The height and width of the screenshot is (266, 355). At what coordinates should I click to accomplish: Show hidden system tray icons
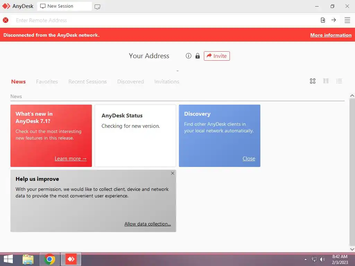tap(306, 259)
